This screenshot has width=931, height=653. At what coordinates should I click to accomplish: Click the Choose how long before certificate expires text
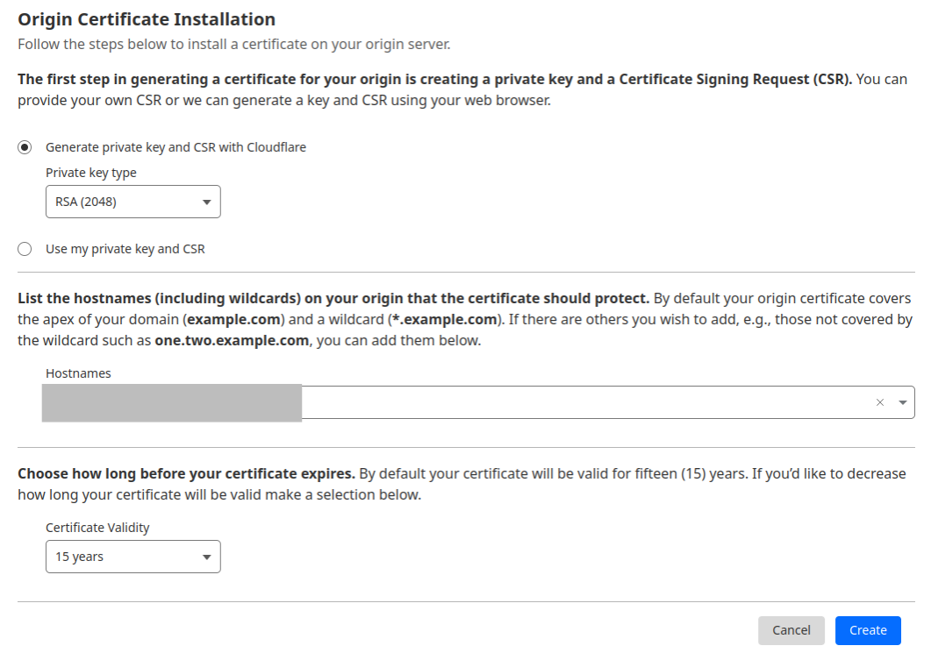pyautogui.click(x=186, y=473)
